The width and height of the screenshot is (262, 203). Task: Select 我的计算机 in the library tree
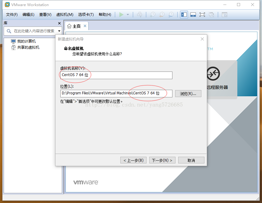point(23,41)
